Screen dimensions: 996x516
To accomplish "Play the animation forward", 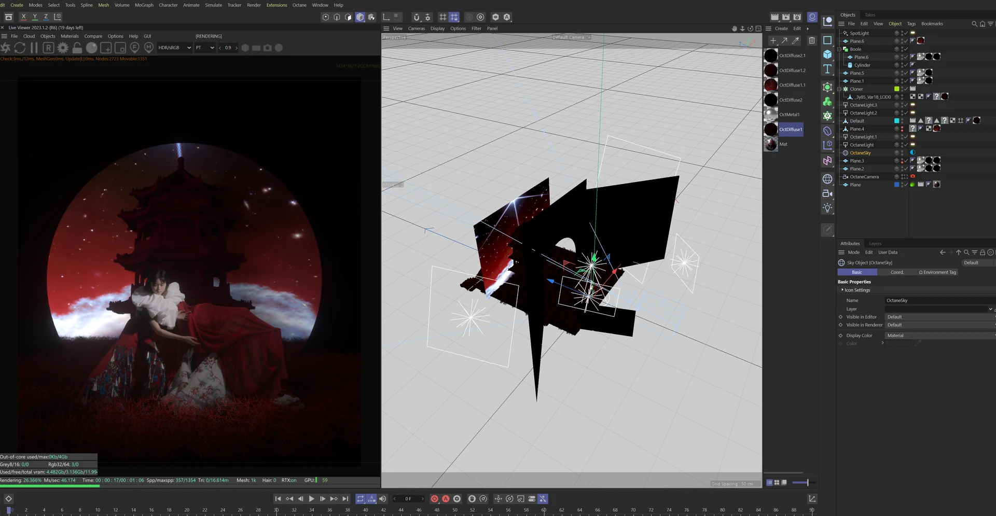I will (311, 499).
